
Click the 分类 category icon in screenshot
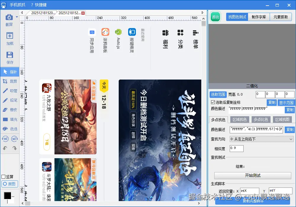(180, 33)
